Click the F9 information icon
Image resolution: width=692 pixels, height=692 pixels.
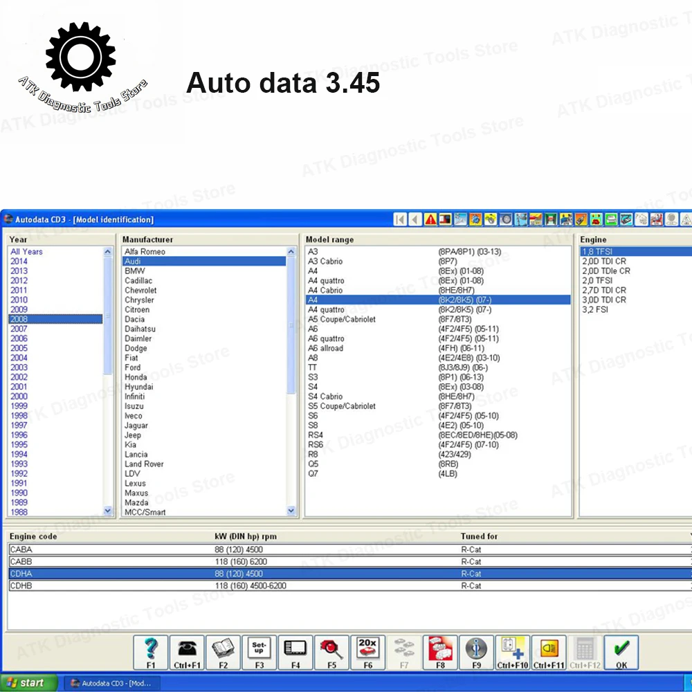pyautogui.click(x=476, y=653)
